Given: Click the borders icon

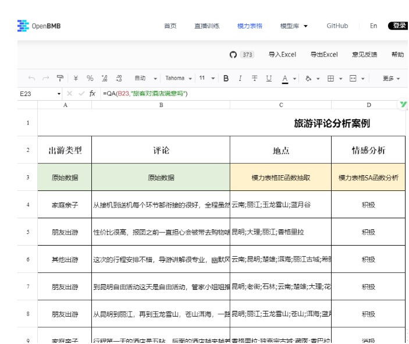Looking at the screenshot, I should (x=330, y=79).
